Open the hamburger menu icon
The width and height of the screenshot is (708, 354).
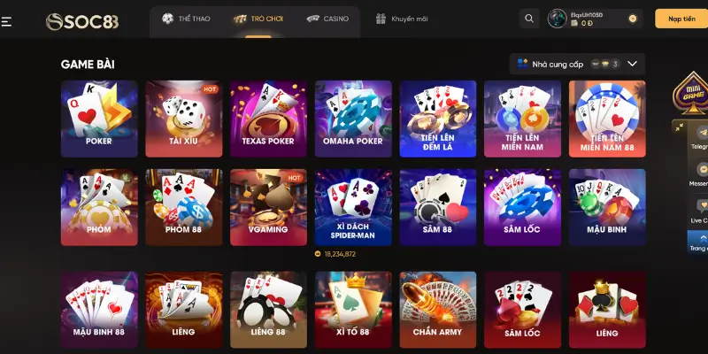6,21
